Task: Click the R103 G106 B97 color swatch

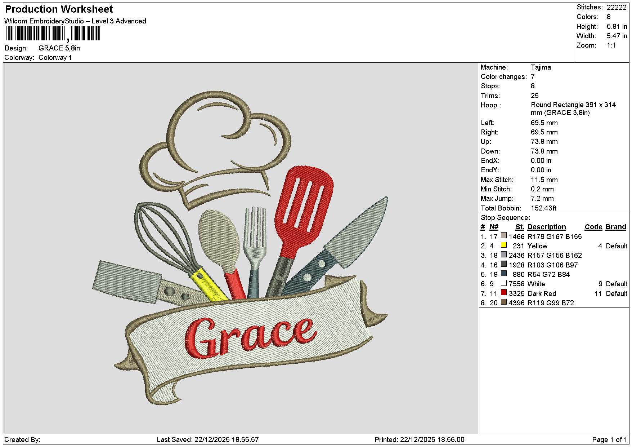Action: tap(504, 264)
